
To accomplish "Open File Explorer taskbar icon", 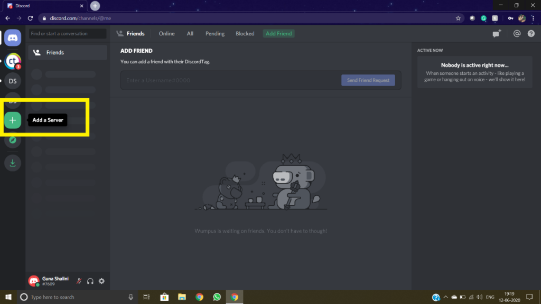I will pyautogui.click(x=182, y=297).
